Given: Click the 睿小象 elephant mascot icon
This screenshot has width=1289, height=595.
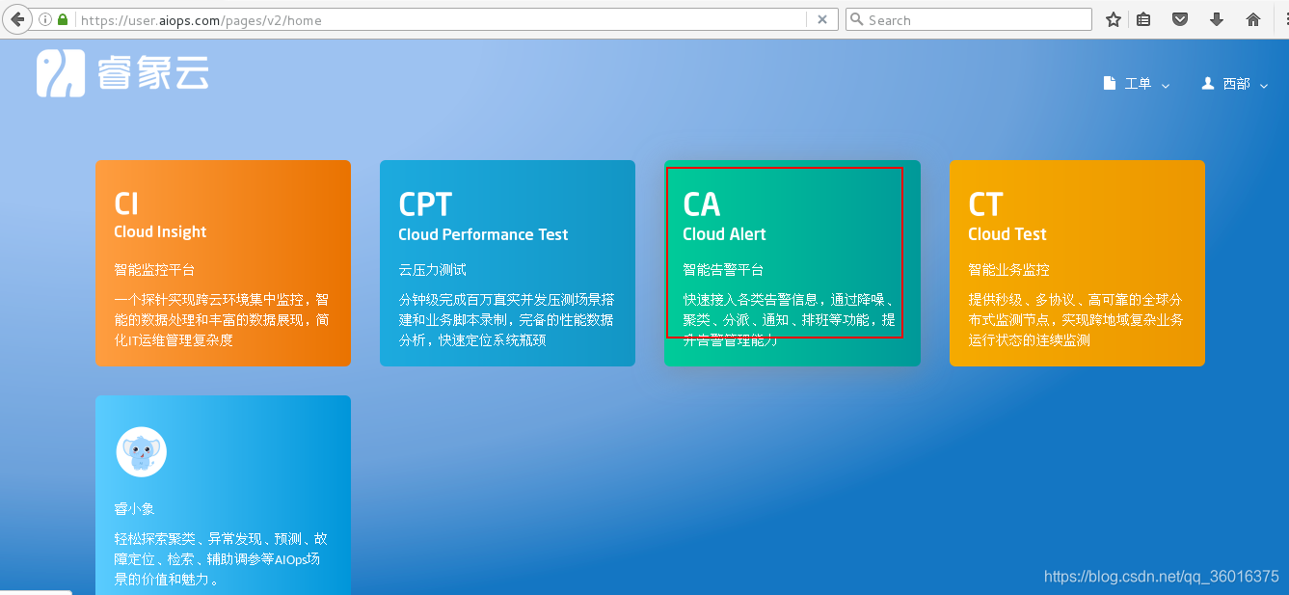Looking at the screenshot, I should point(141,451).
